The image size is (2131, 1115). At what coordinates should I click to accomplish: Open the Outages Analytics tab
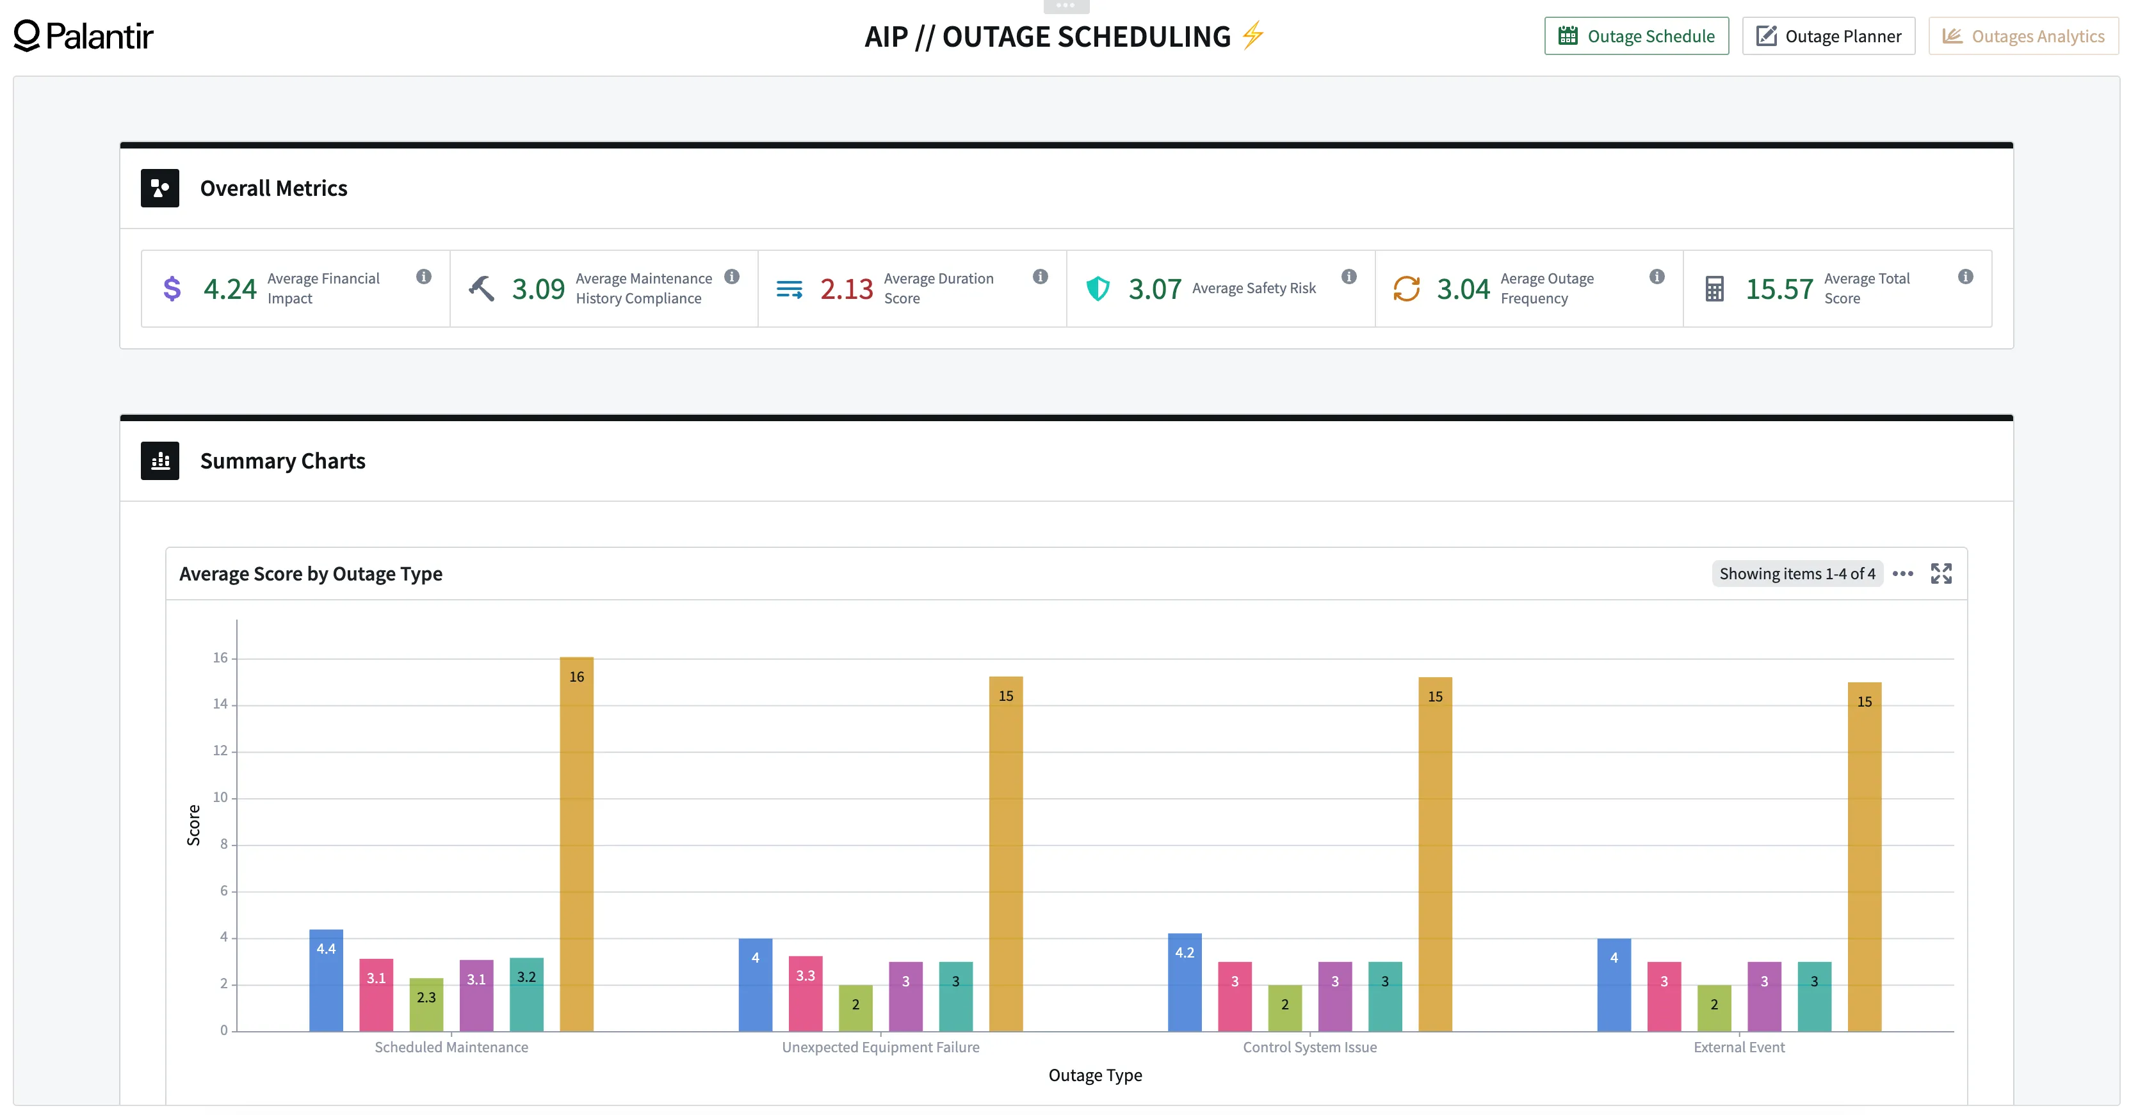[2023, 36]
